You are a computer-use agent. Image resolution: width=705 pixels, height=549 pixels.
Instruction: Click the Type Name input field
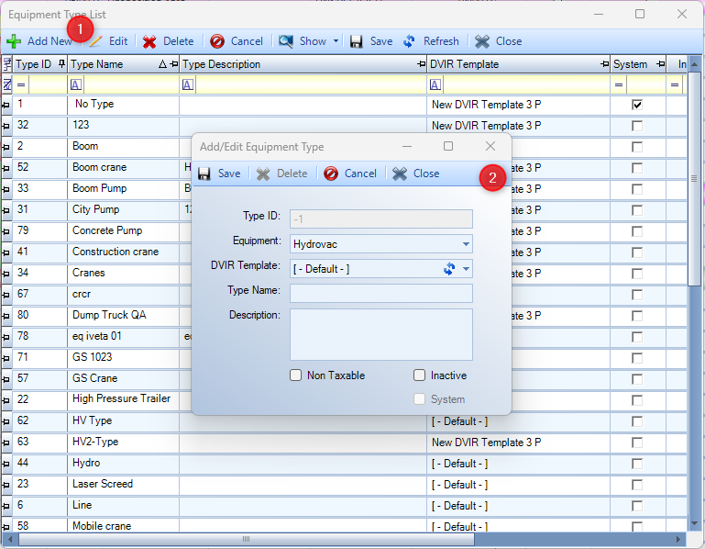381,293
